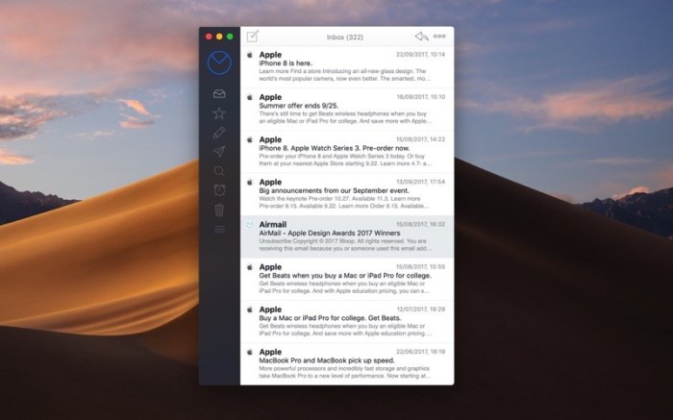This screenshot has height=420, width=673.
Task: Open Sent via paper plane icon
Action: tap(219, 152)
